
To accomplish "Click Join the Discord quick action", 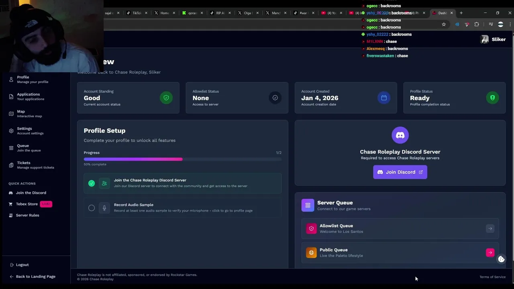I will (x=31, y=193).
